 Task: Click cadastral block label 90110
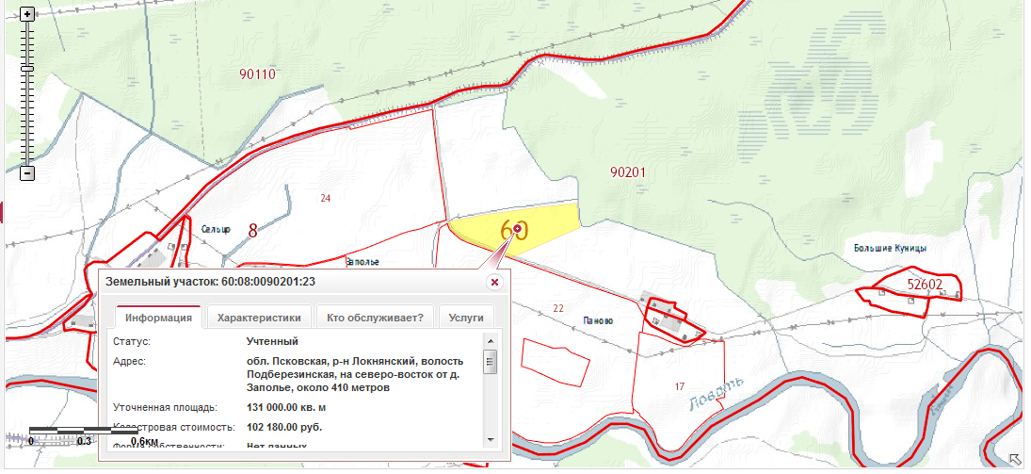257,74
